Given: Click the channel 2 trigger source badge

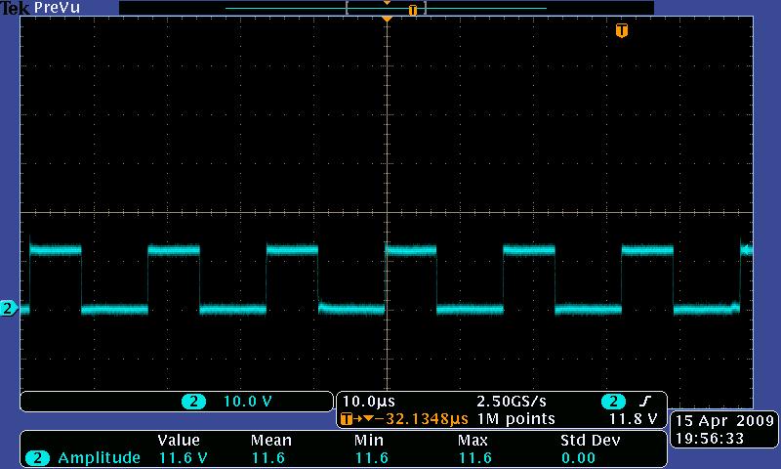Looking at the screenshot, I should pos(613,402).
